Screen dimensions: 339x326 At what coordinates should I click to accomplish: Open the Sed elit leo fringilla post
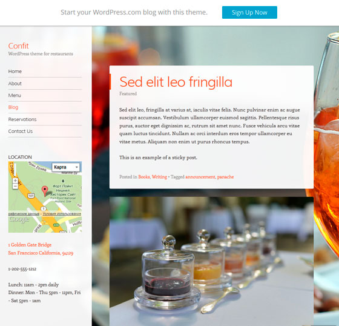(x=176, y=82)
